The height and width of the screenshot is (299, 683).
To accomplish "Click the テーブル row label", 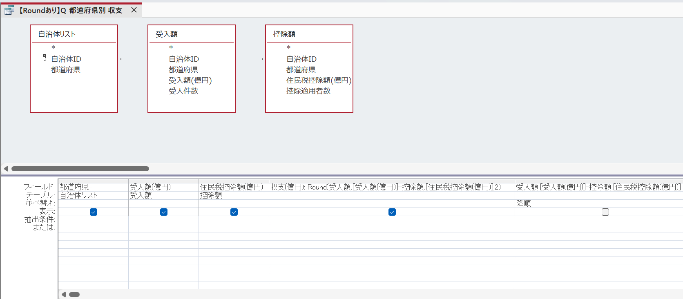I will pos(40,195).
